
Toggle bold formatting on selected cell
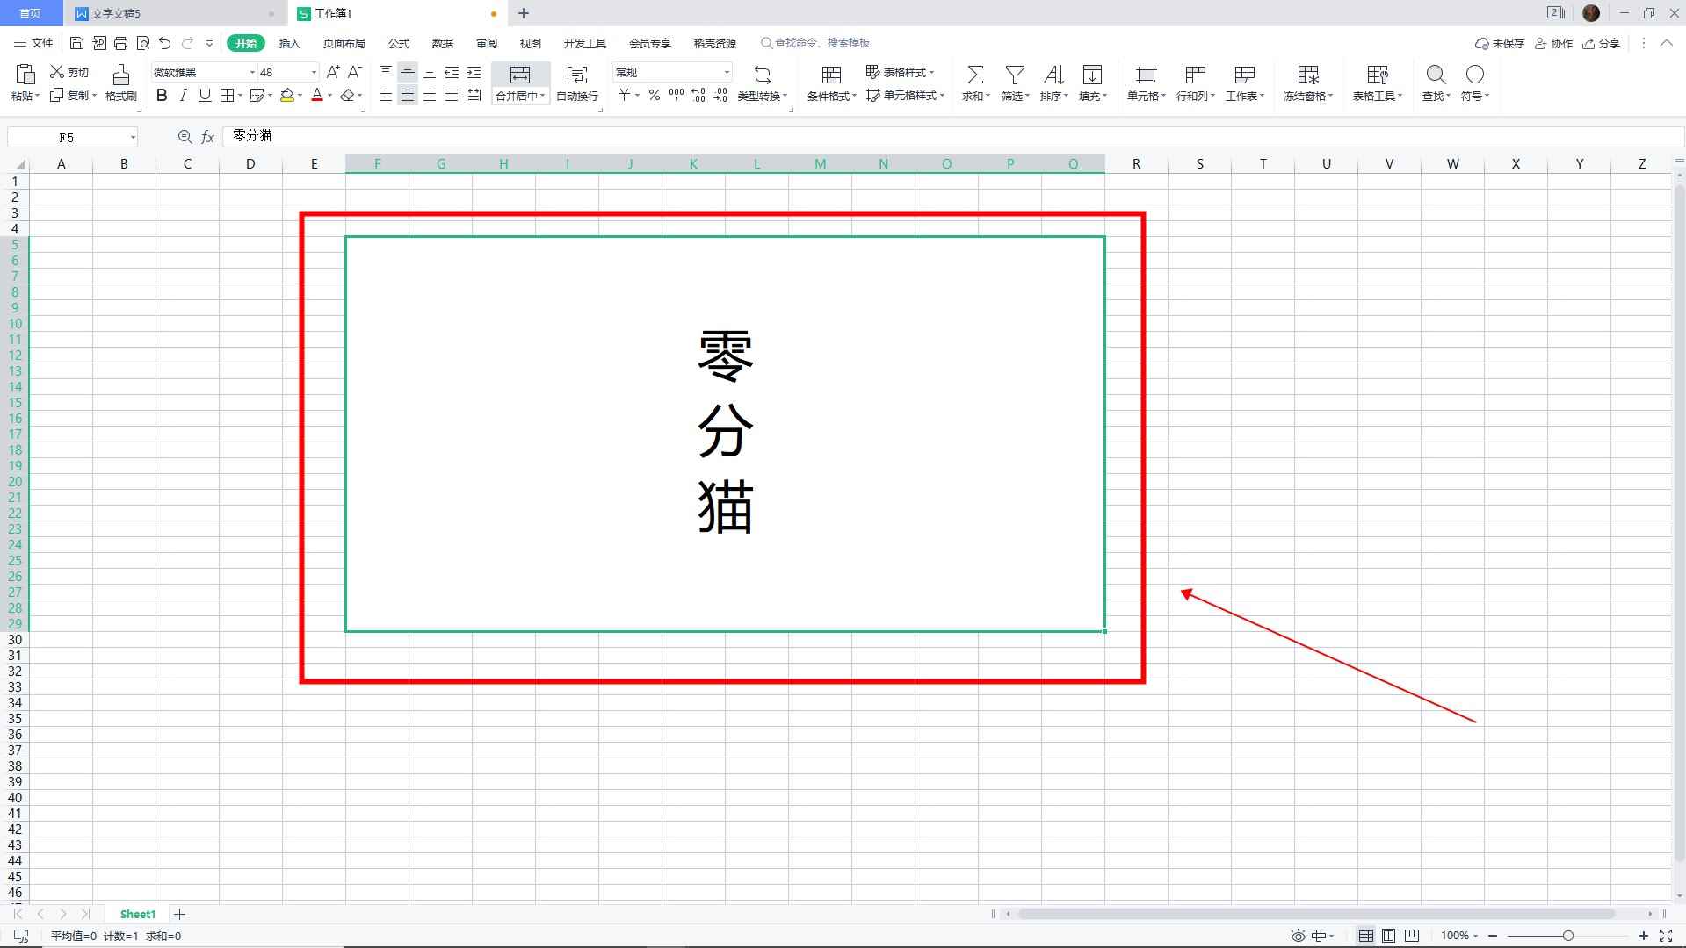(161, 96)
